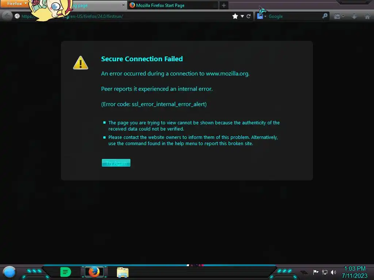Click the ssl_error_internal_error_alert error code text

(168, 104)
